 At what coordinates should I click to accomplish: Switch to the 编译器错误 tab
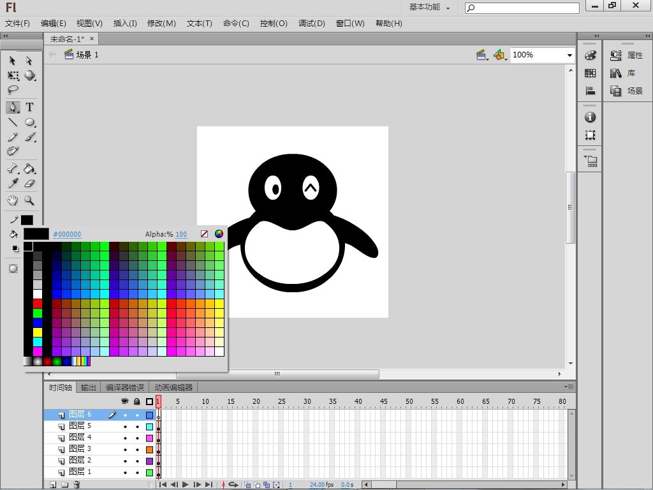point(124,387)
